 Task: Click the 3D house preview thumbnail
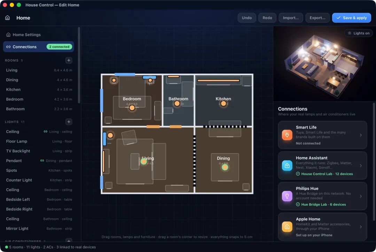click(324, 64)
